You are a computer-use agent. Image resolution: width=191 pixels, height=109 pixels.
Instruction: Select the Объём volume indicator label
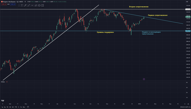coord(3,82)
